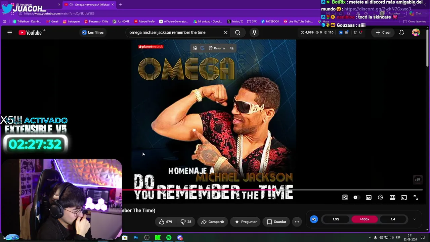
Task: Clear the search box with the X
Action: (226, 33)
